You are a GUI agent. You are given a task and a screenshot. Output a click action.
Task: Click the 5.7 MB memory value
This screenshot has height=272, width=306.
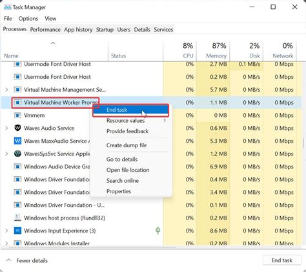tap(218, 90)
